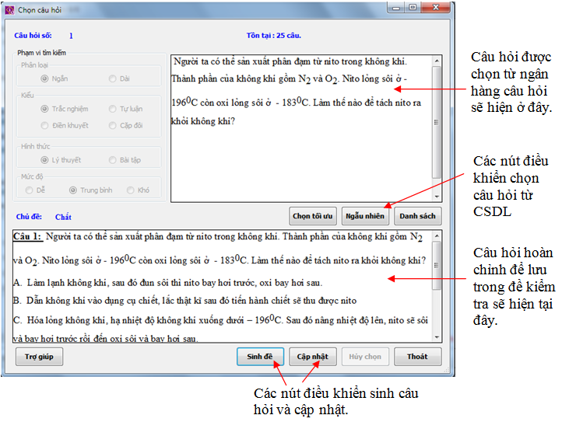Exit using the Thoát button
Viewport: 562px width, 422px height.
tap(417, 357)
